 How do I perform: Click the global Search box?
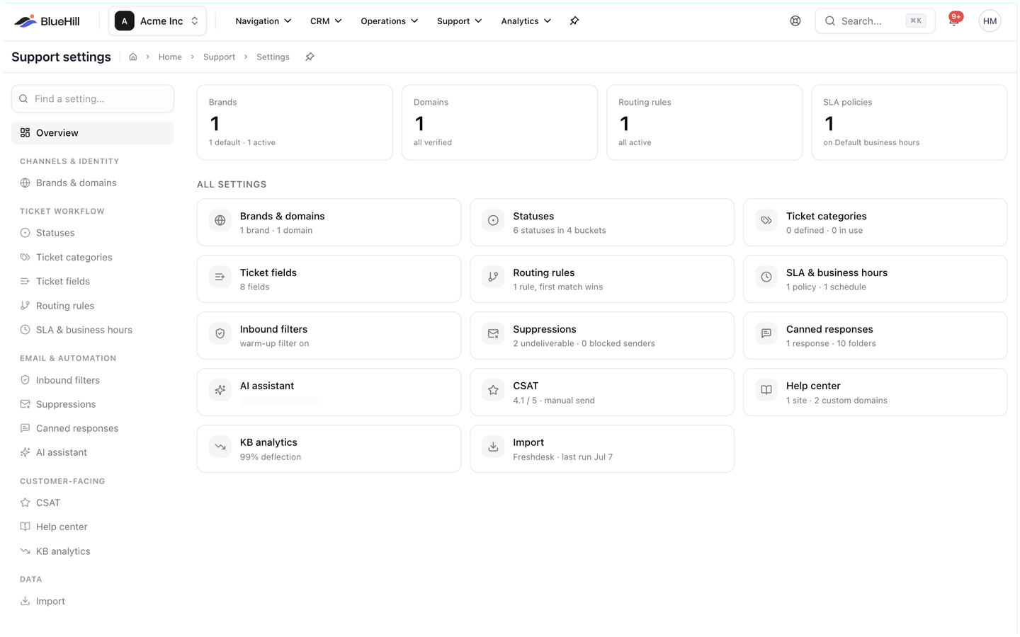[875, 21]
